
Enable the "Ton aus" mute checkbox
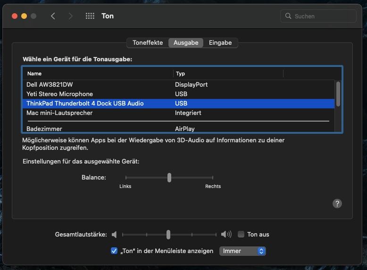point(241,235)
